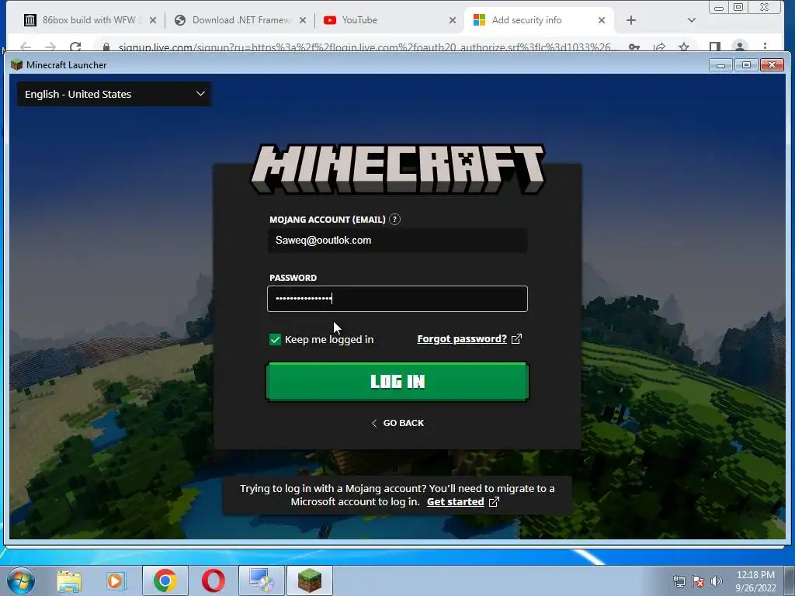Select the Minecraft Launcher taskbar icon

[309, 580]
